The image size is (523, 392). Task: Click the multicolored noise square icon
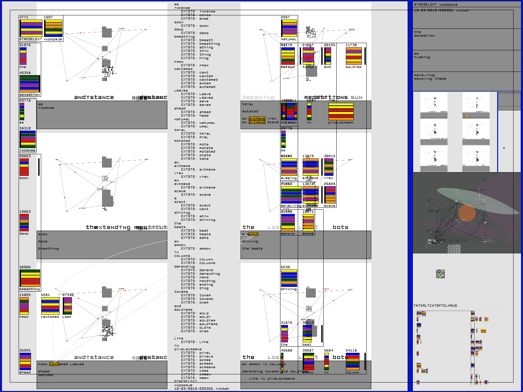(x=440, y=274)
